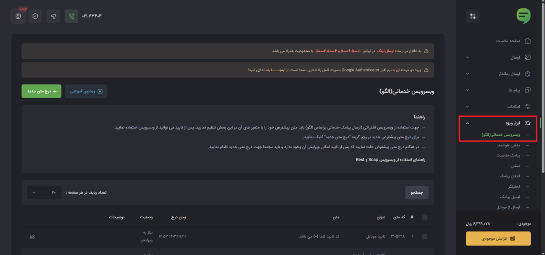Open the rows-per-page dropdown showing 20
545x255 pixels.
[x=44, y=192]
